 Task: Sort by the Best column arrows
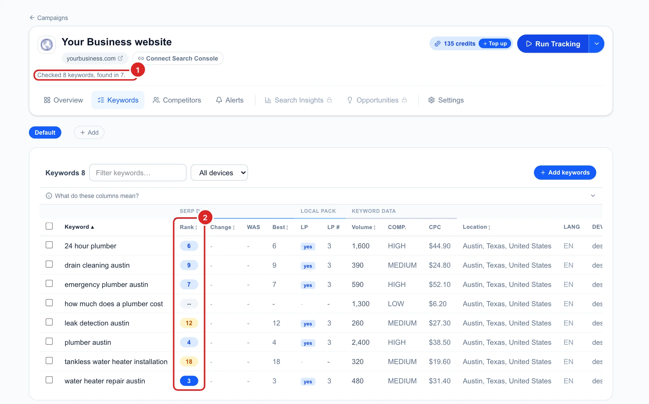point(287,227)
